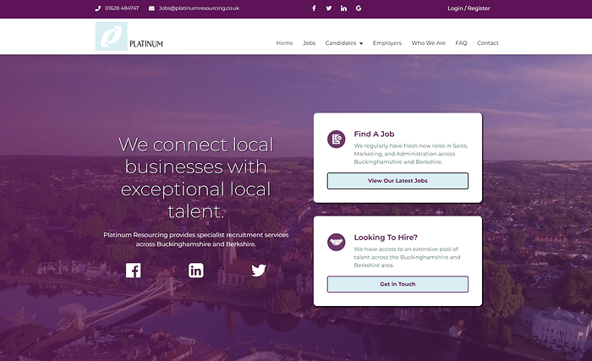This screenshot has width=592, height=361.
Task: Click the large Twitter bird icon
Action: 259,271
